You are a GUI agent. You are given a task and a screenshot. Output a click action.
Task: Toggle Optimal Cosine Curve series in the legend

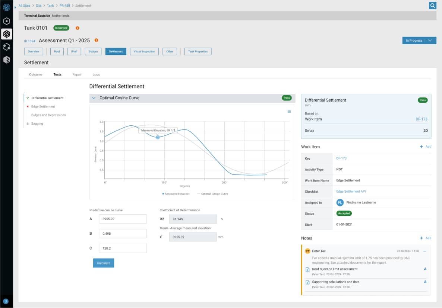click(212, 194)
